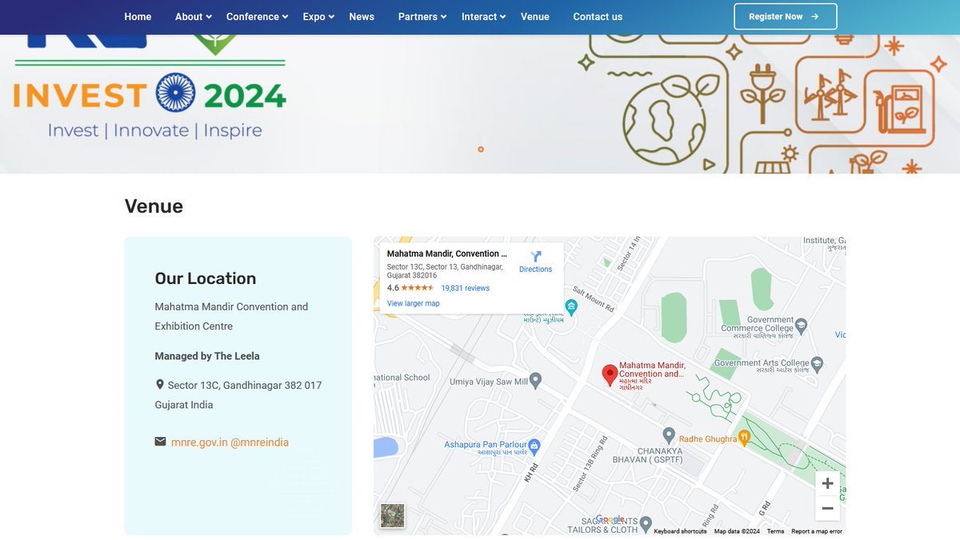Open the Partners menu
Image resolution: width=960 pixels, height=540 pixels.
418,17
